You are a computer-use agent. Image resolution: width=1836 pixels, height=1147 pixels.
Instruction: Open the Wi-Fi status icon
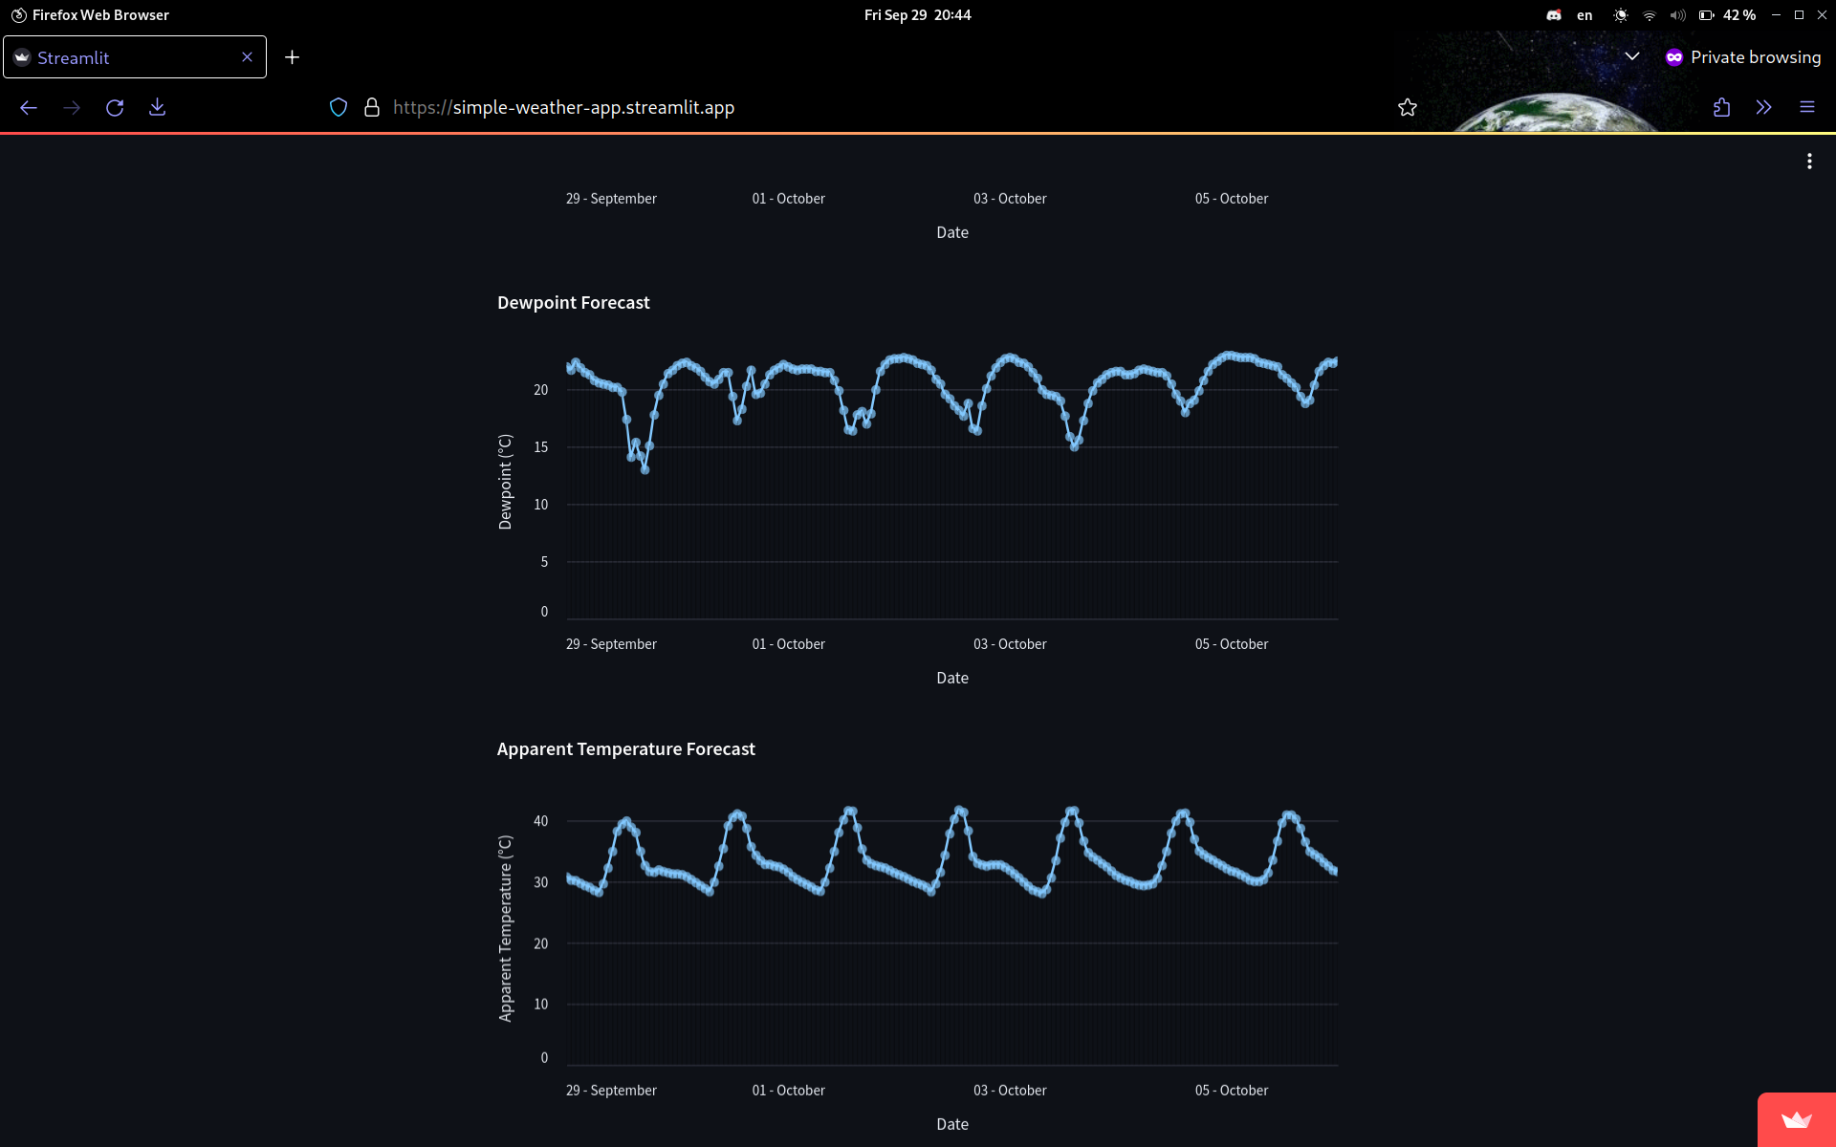tap(1649, 15)
